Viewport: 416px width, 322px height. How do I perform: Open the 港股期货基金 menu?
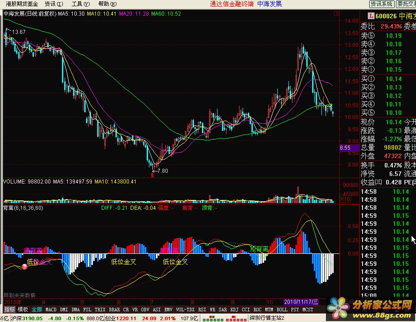(x=22, y=4)
